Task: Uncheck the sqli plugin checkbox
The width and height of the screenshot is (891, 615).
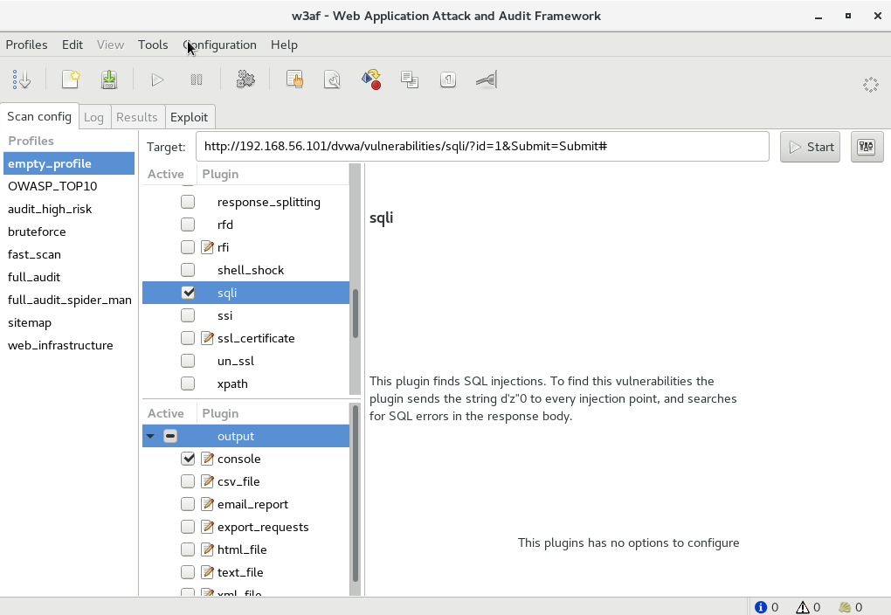Action: tap(188, 293)
